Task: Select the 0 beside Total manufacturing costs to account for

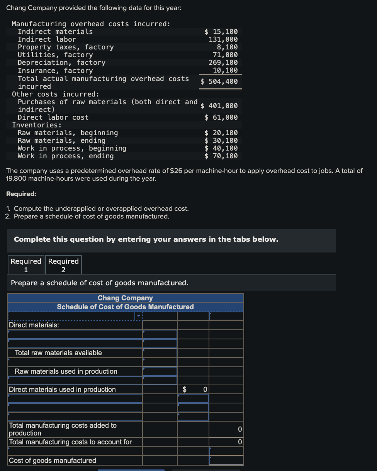Action: (226, 442)
